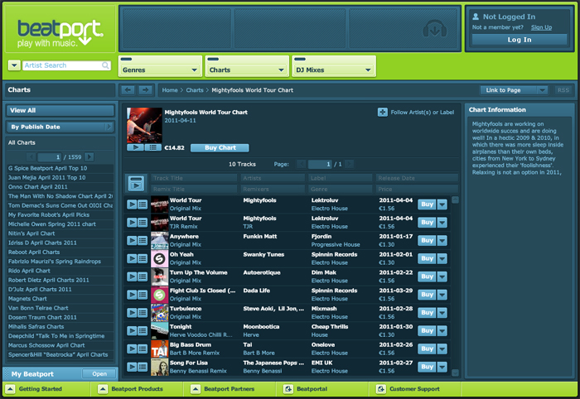This screenshot has width=580, height=399.
Task: Sort by the Track Title column header
Action: 194,178
